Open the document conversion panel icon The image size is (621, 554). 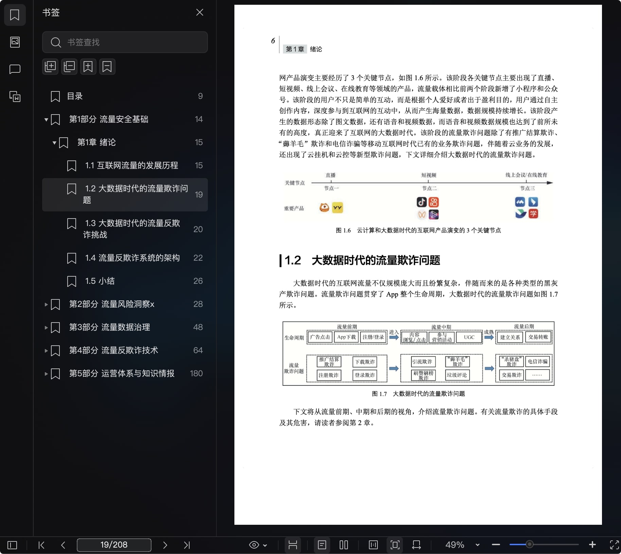(x=15, y=97)
